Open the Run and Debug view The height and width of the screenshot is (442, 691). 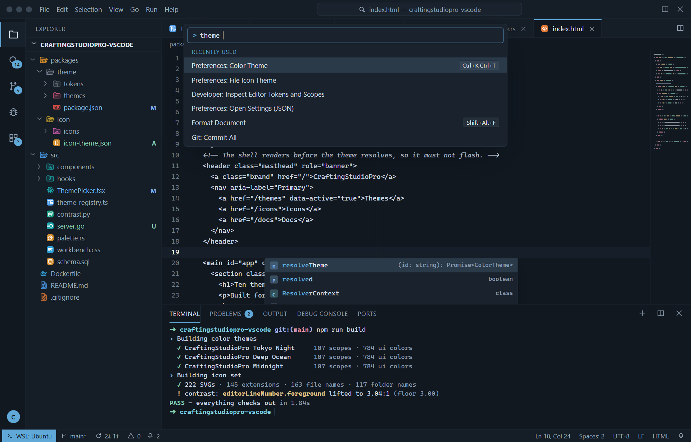pyautogui.click(x=13, y=112)
